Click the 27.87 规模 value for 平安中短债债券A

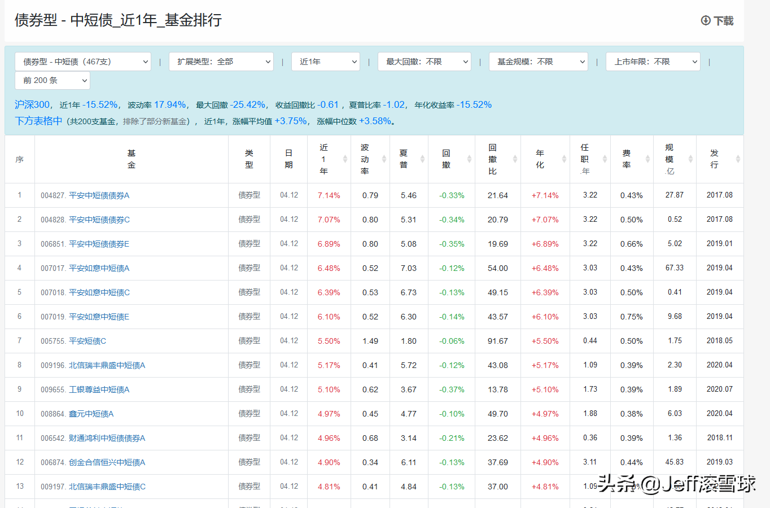tap(675, 195)
